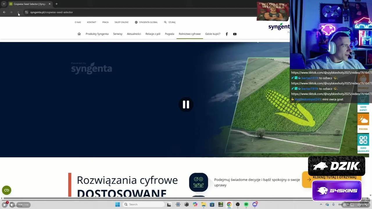The height and width of the screenshot is (209, 372).
Task: Open File Explorer from taskbar
Action: (x=203, y=204)
